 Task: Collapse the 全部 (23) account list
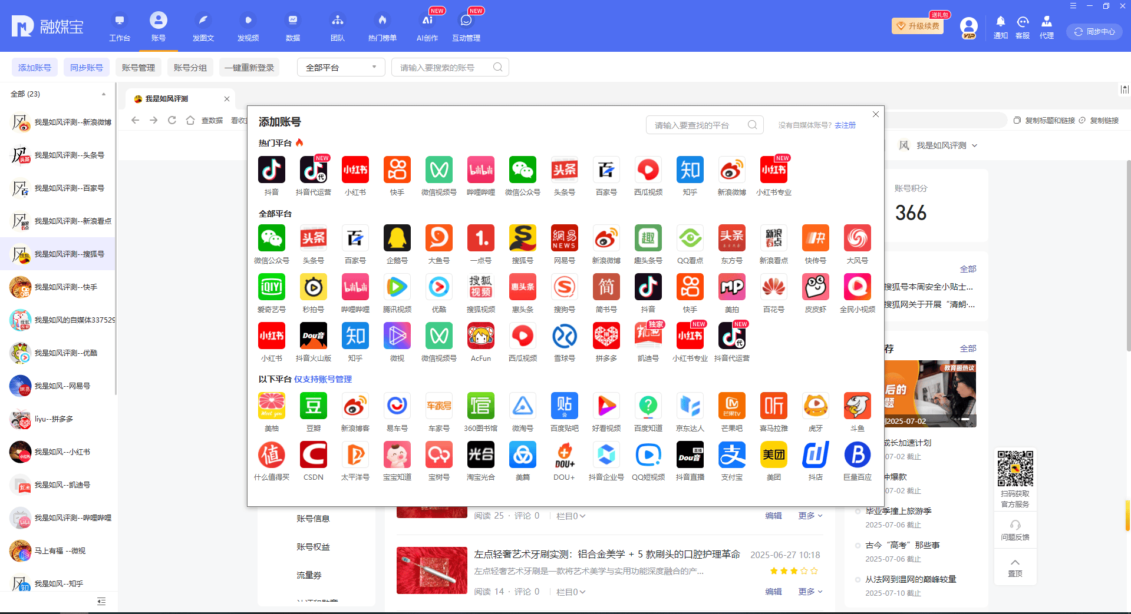point(104,94)
